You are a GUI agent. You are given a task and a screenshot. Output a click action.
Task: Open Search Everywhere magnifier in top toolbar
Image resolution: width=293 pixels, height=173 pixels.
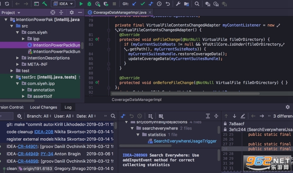pos(197,4)
